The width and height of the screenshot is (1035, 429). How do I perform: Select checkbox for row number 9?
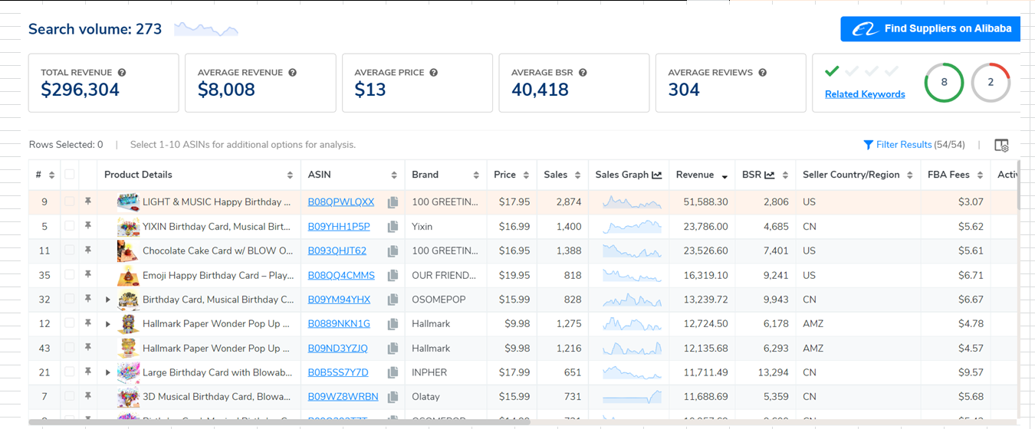pos(70,201)
